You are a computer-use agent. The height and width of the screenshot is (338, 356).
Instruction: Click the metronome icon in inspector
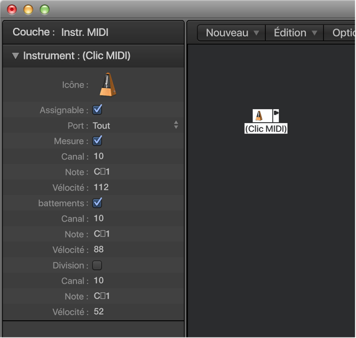coord(108,84)
